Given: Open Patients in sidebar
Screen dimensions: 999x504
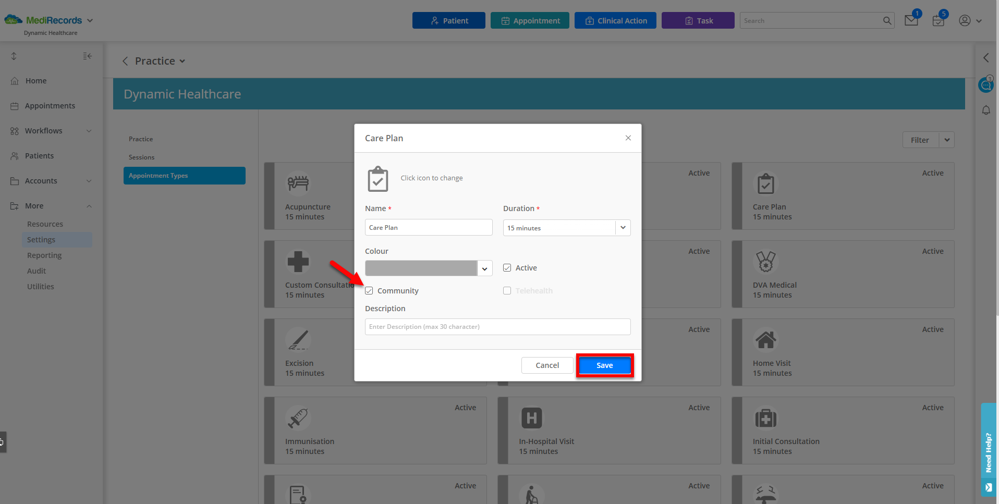Looking at the screenshot, I should coord(39,156).
